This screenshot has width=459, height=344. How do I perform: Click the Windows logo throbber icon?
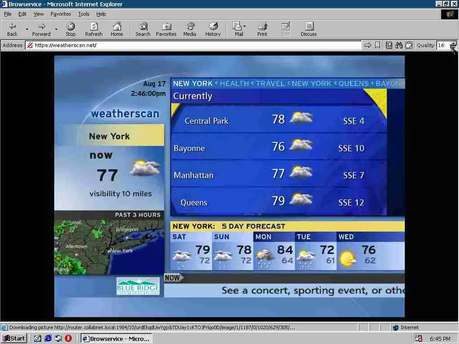pos(450,14)
